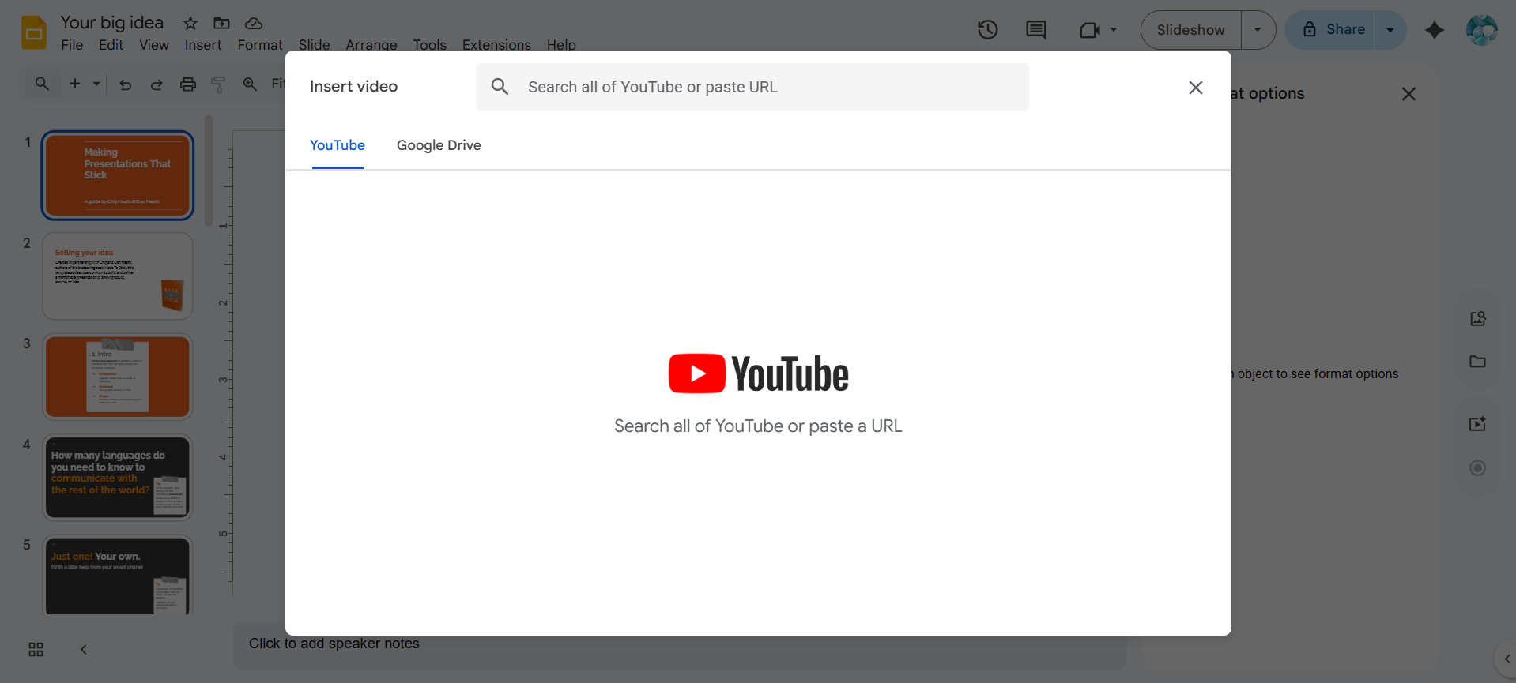Viewport: 1516px width, 683px height.
Task: Click the record circle icon in side rail
Action: [x=1478, y=468]
